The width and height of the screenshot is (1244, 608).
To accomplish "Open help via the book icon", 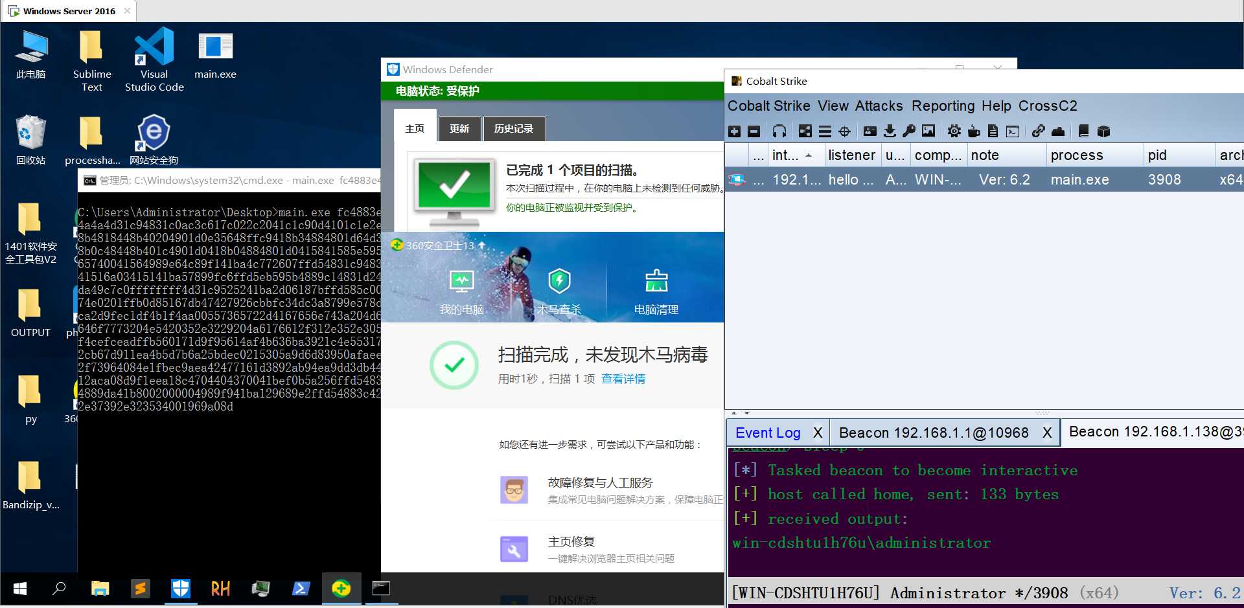I will tap(1083, 131).
